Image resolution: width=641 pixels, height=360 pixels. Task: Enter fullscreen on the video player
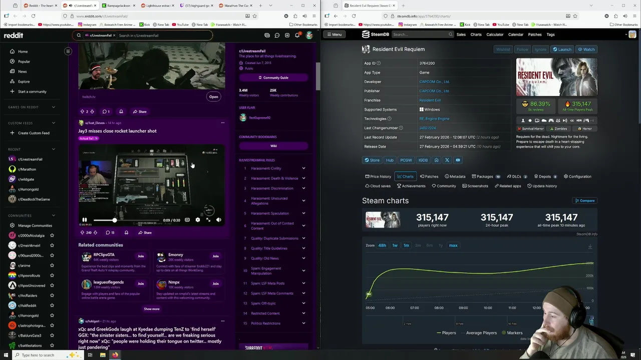[x=208, y=220]
